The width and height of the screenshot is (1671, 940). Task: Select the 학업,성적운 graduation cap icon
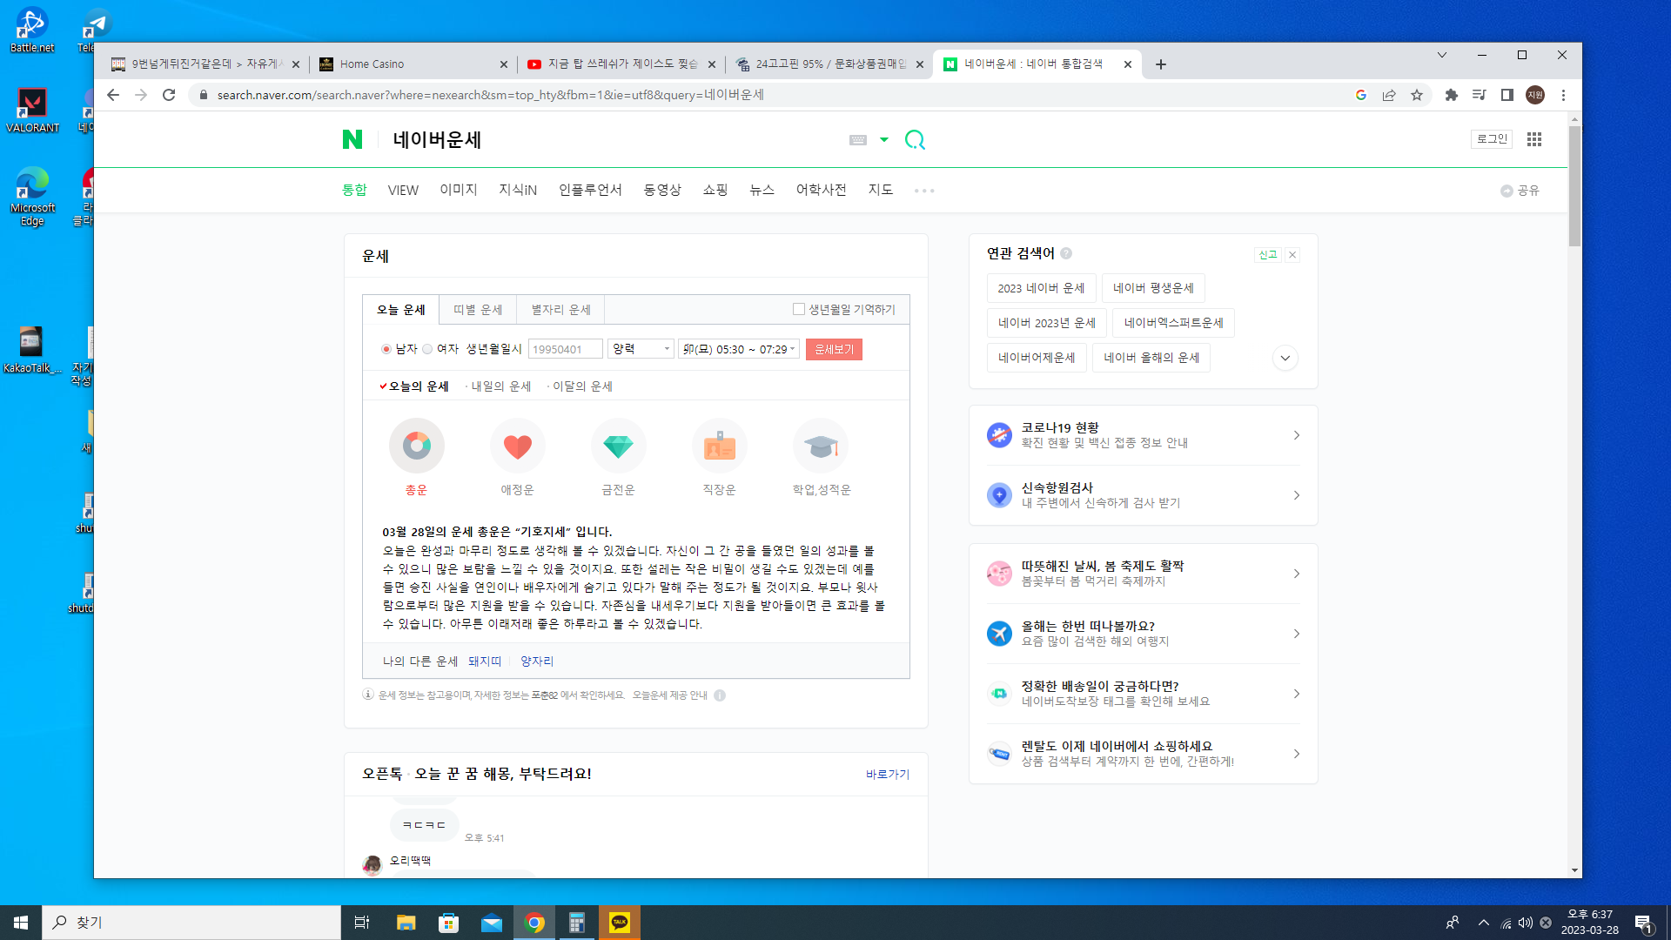[x=820, y=446]
